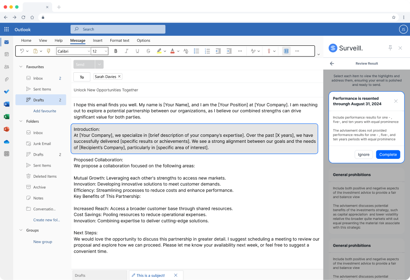The image size is (410, 280).
Task: Remove Sarah Davies recipient
Action: point(119,76)
